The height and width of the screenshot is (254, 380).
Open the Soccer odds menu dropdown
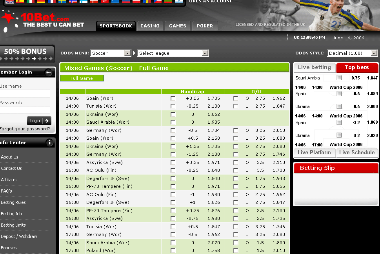coord(111,53)
